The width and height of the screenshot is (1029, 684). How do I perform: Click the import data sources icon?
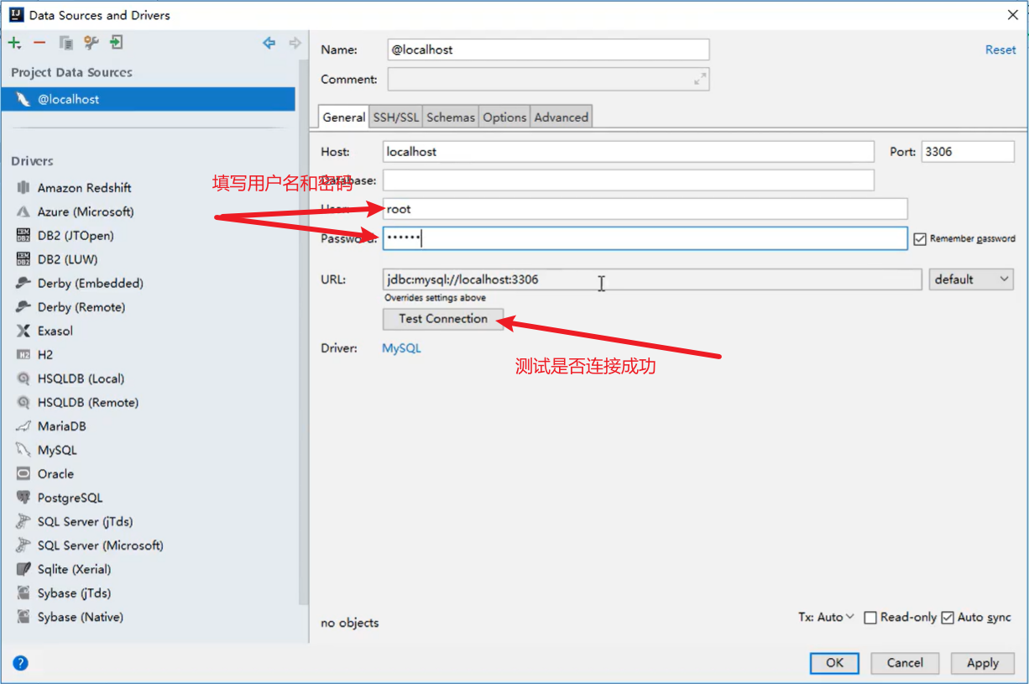coord(117,43)
